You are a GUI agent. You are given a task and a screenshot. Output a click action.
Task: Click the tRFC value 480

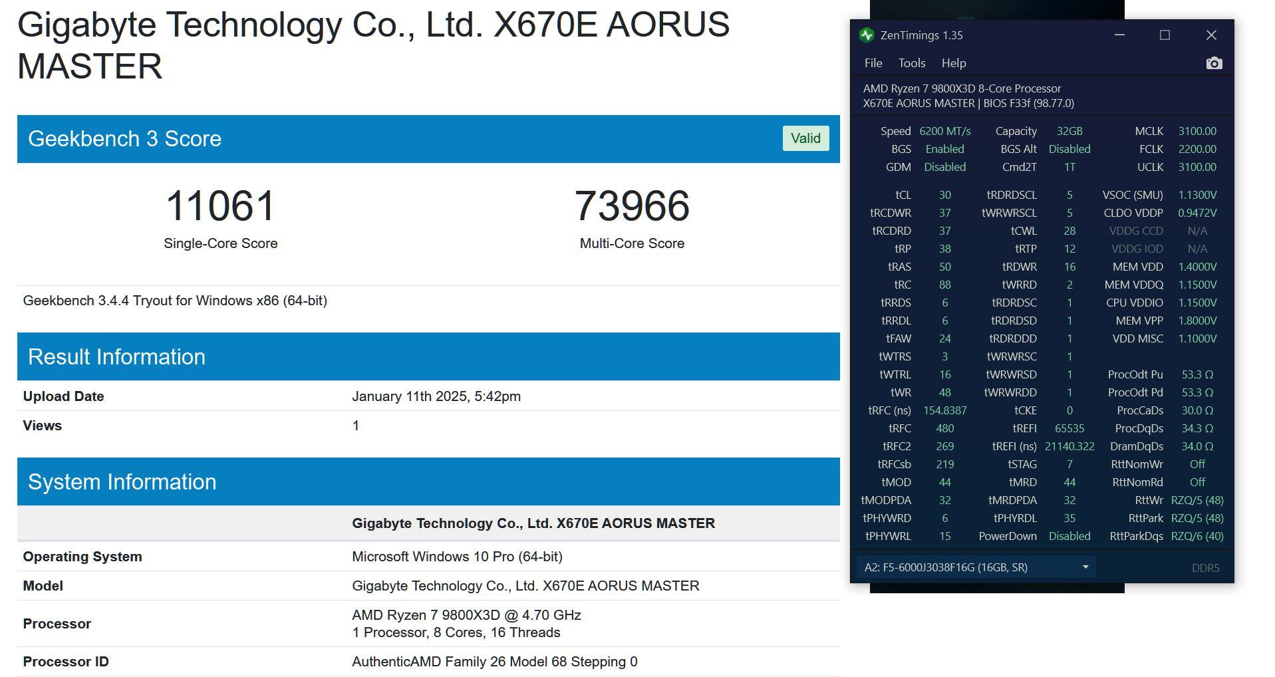(944, 428)
